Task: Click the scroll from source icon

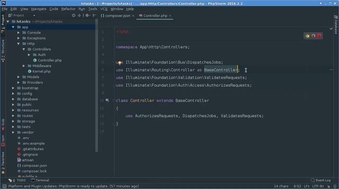Action: tap(74, 15)
